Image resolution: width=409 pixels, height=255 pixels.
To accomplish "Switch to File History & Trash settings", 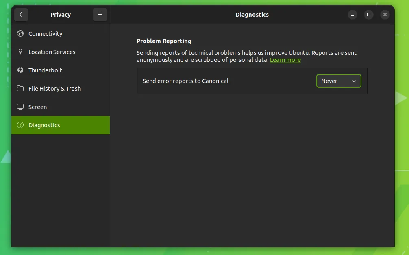I will click(x=54, y=89).
